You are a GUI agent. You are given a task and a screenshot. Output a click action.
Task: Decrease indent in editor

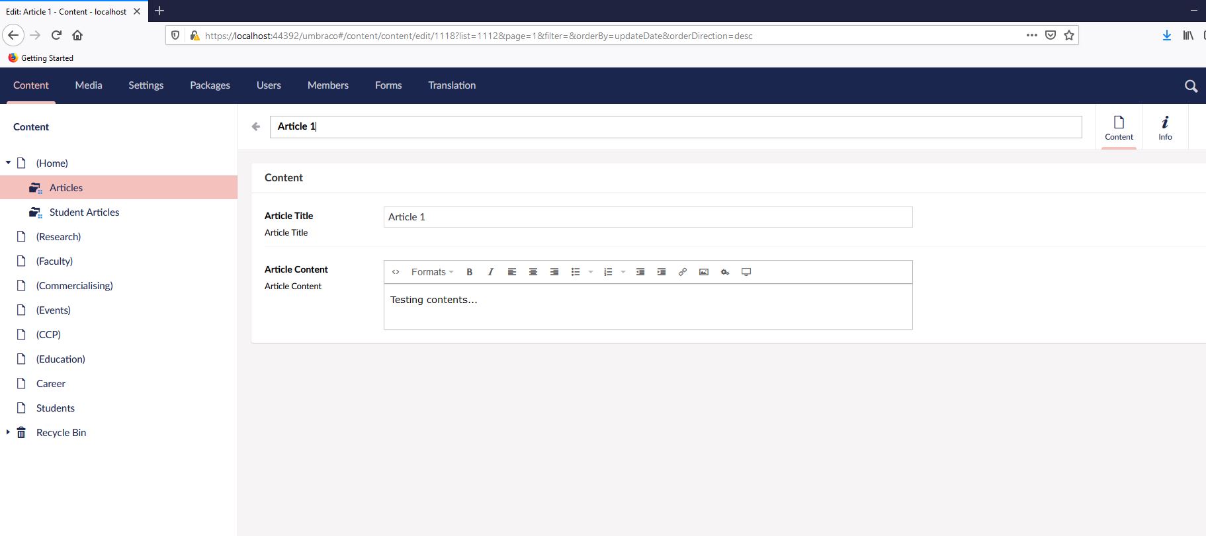click(640, 272)
